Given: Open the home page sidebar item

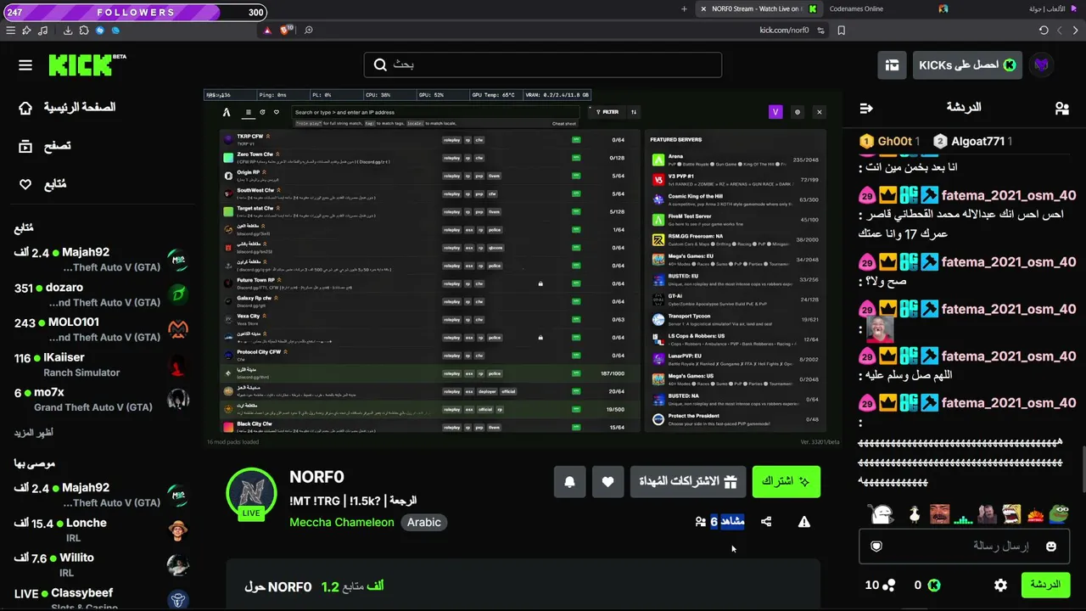Looking at the screenshot, I should pyautogui.click(x=68, y=108).
